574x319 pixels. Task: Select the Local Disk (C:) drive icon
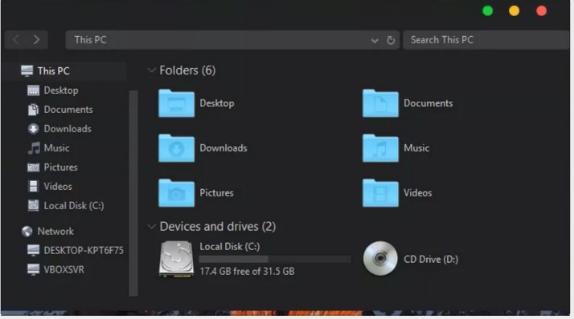coord(176,259)
